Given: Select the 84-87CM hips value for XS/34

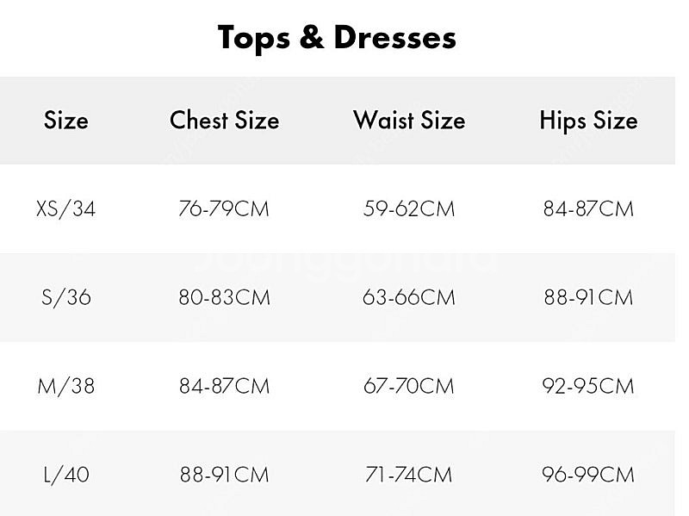Looking at the screenshot, I should coord(588,208).
